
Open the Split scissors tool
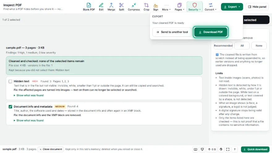pyautogui.click(x=121, y=7)
